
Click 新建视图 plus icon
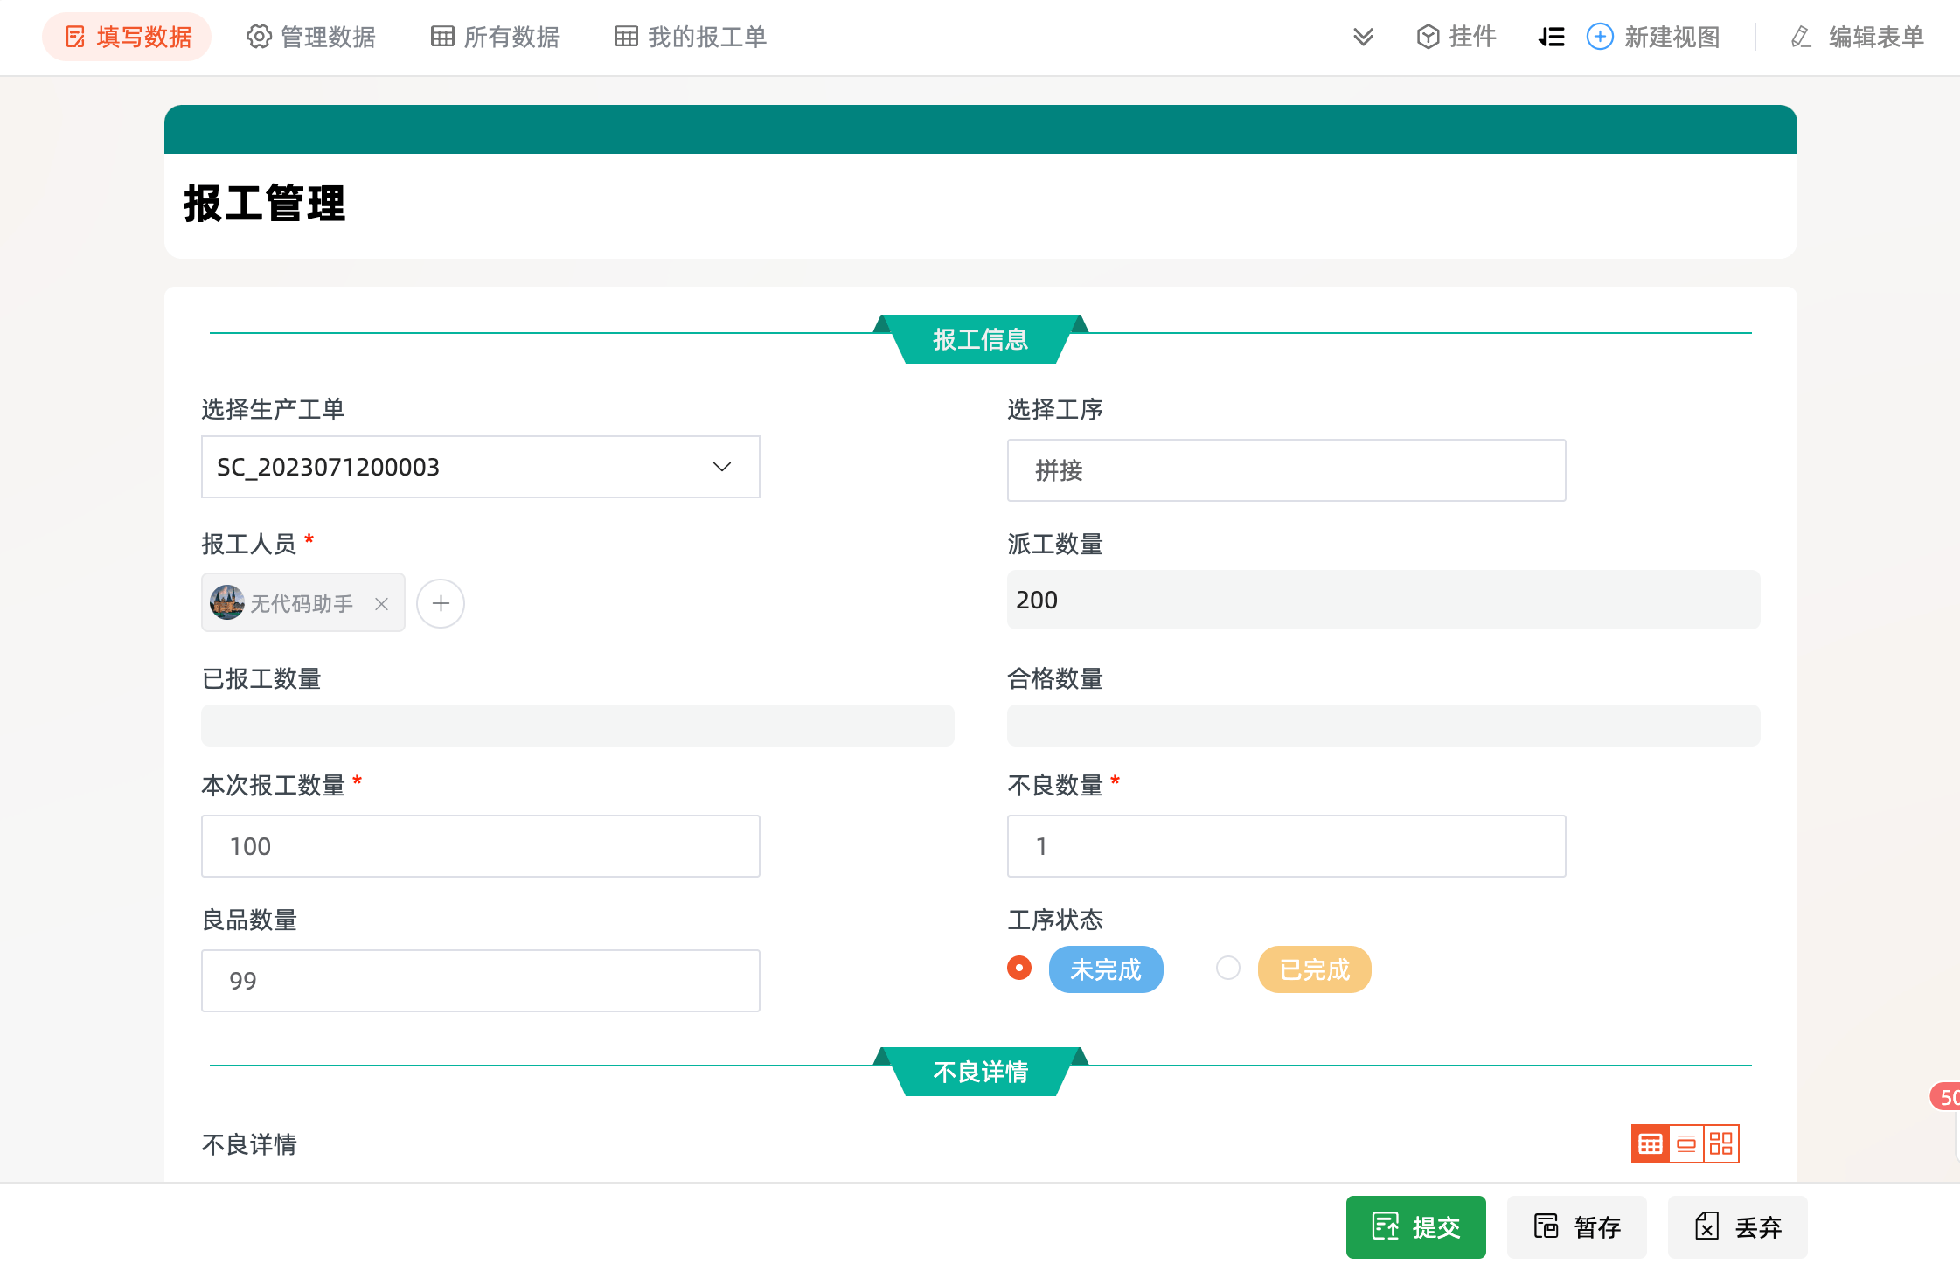(x=1599, y=37)
